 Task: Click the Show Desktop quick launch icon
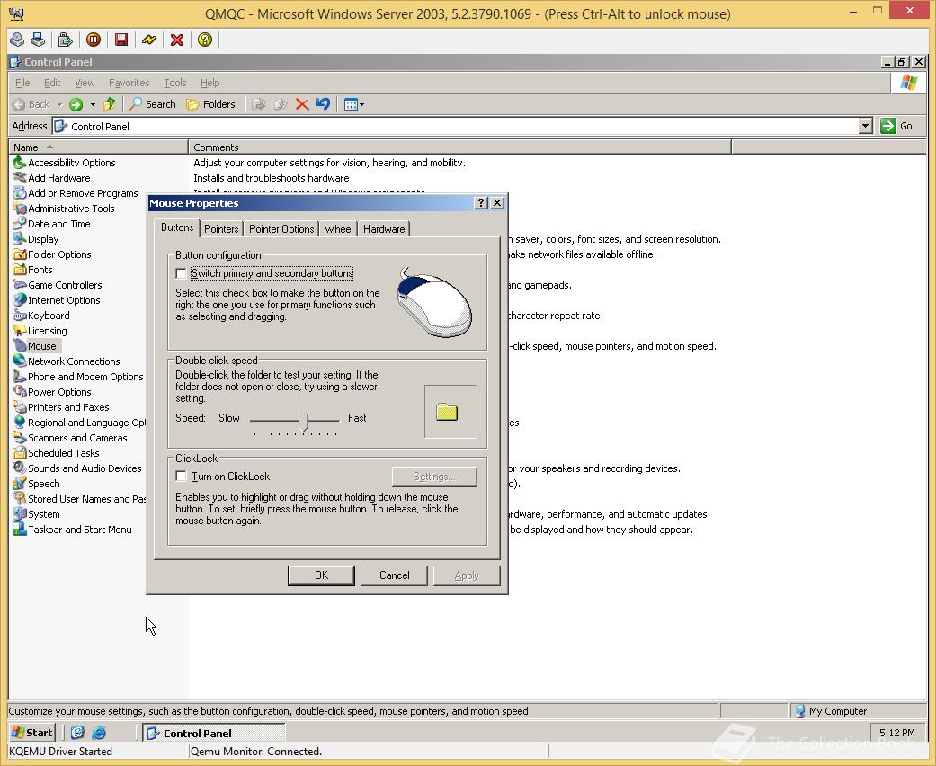coord(77,733)
